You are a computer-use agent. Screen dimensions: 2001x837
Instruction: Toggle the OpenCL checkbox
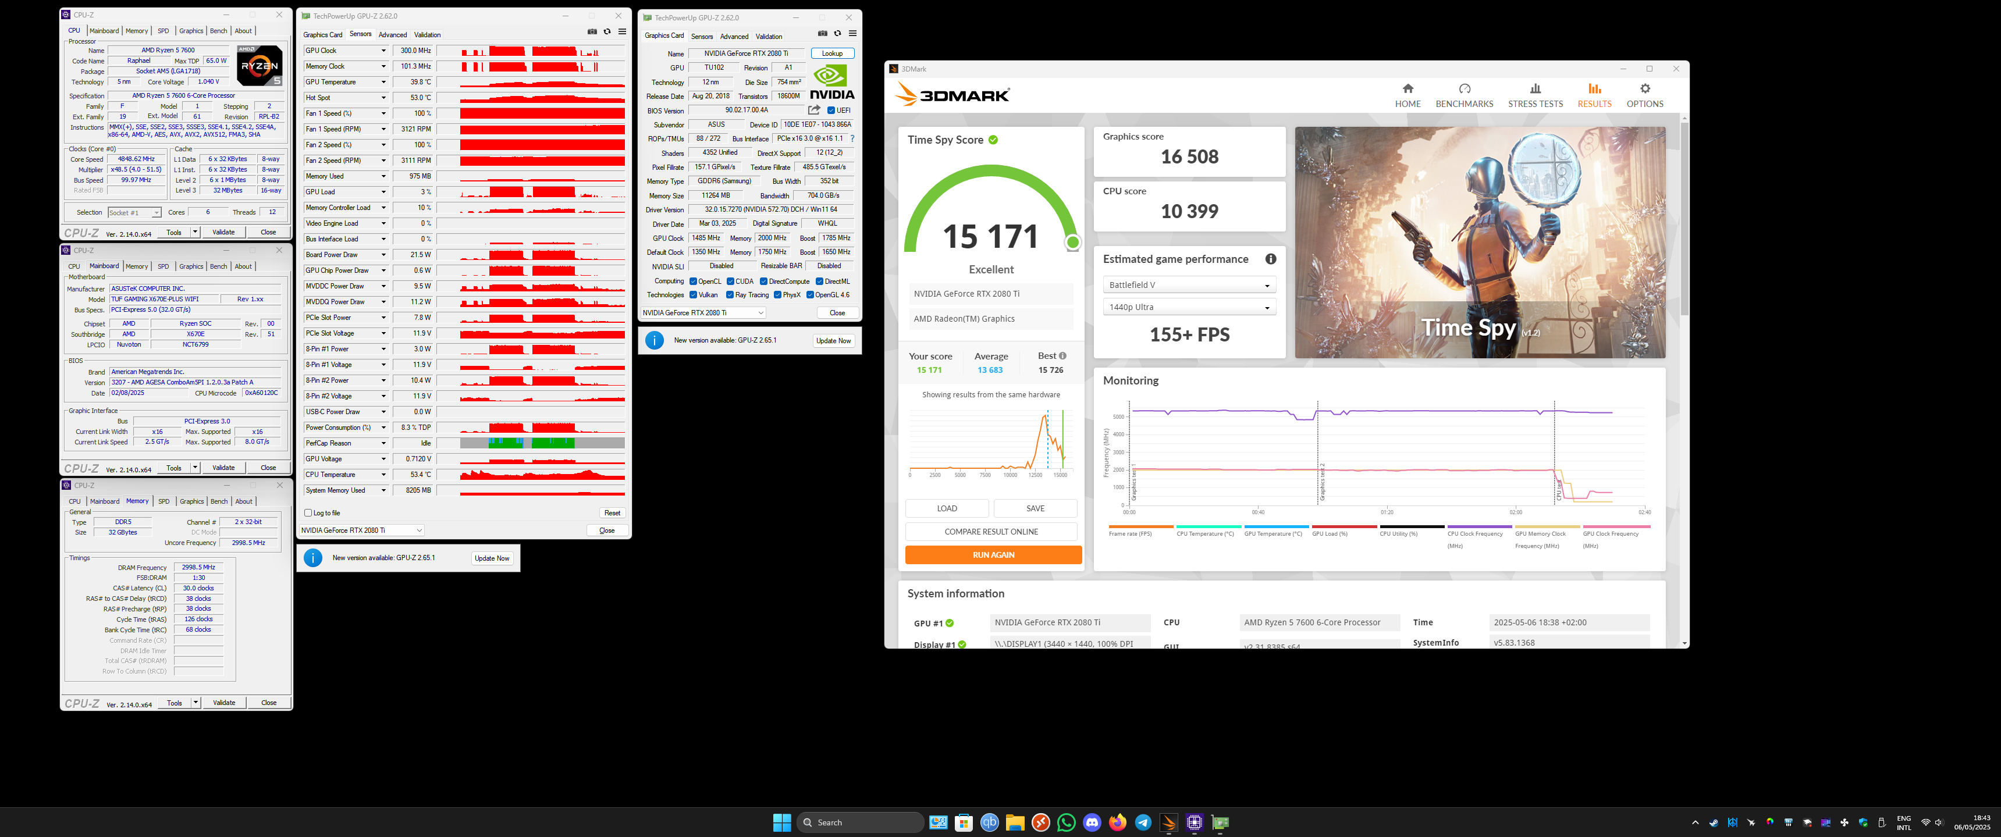693,281
